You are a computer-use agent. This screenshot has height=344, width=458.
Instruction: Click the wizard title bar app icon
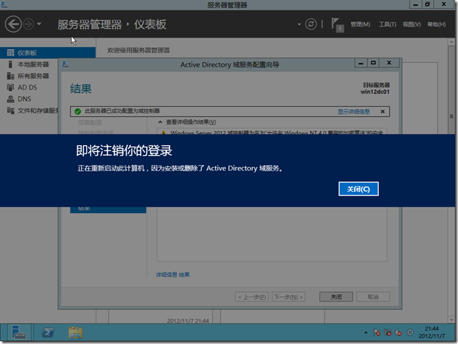click(65, 65)
